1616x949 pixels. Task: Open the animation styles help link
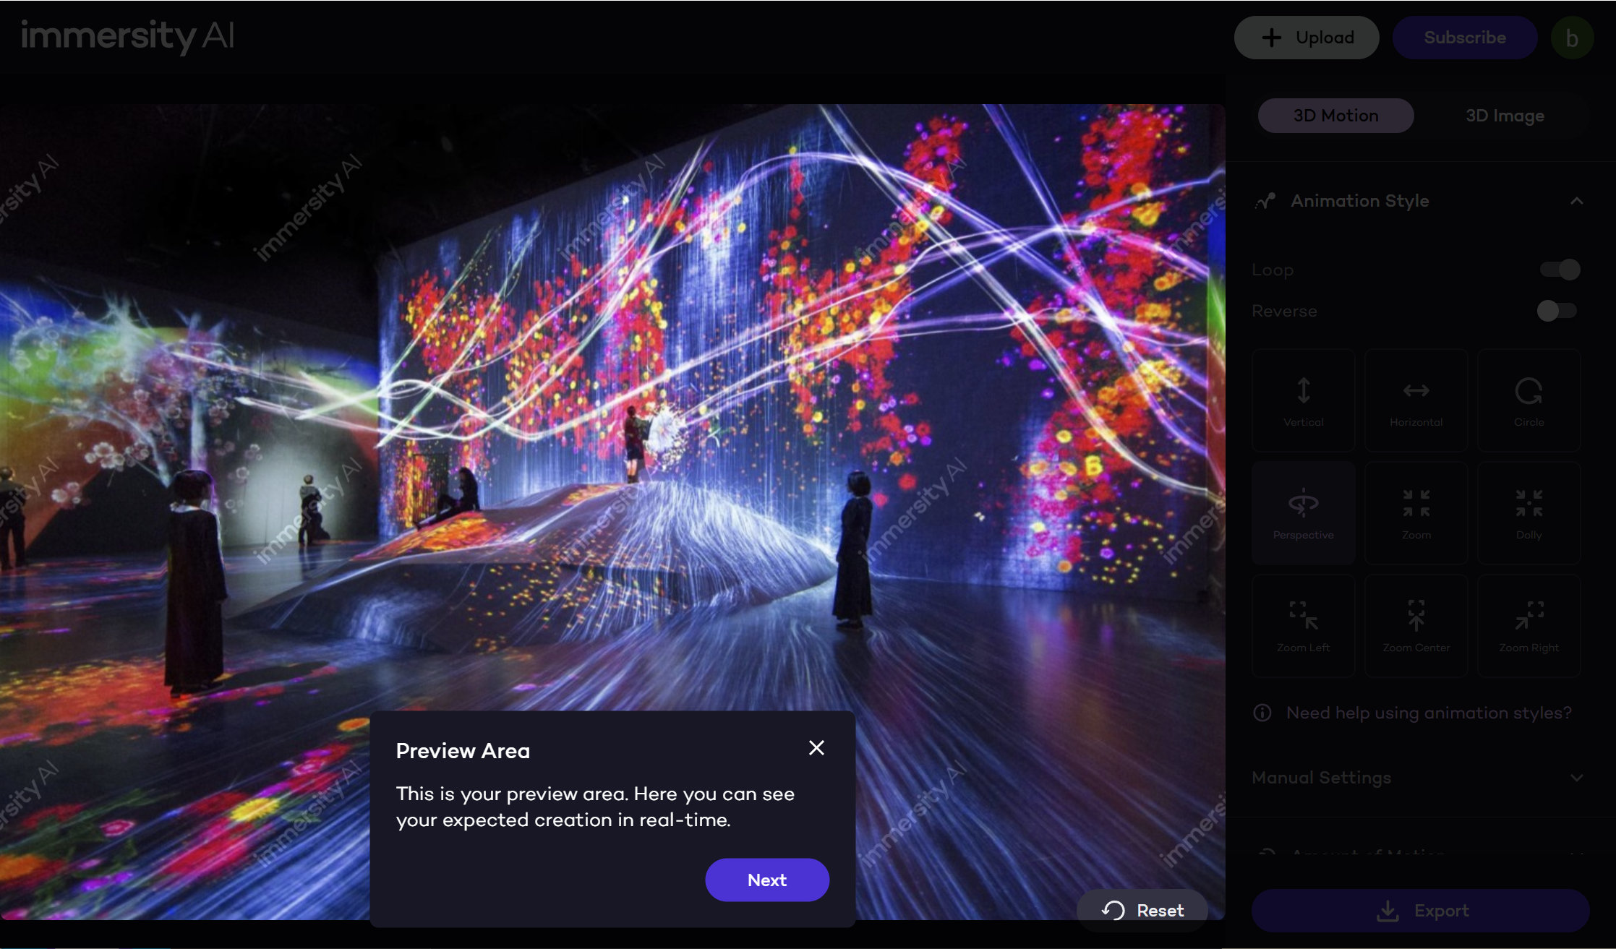[1428, 713]
